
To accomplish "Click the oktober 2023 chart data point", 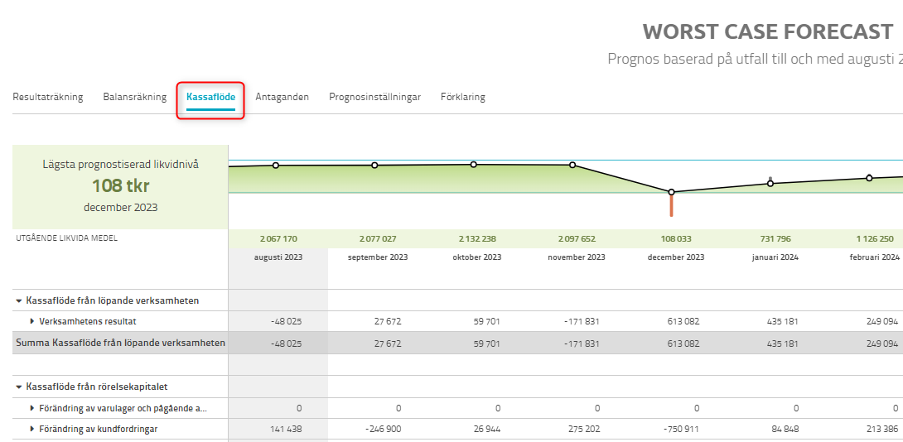I will (x=473, y=164).
